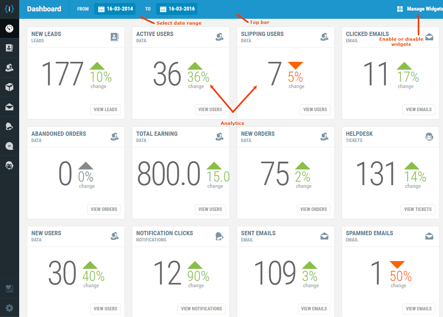Click the {i} logo at the top left
This screenshot has height=317, width=443.
[x=9, y=9]
